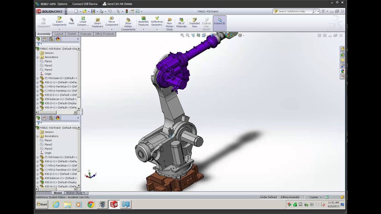This screenshot has width=381, height=214.
Task: Open Design Library task pane tab
Action: click(x=343, y=54)
